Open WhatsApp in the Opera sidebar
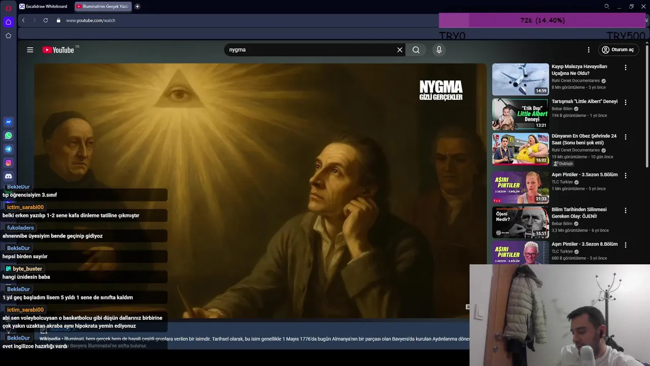The image size is (650, 366). click(8, 136)
